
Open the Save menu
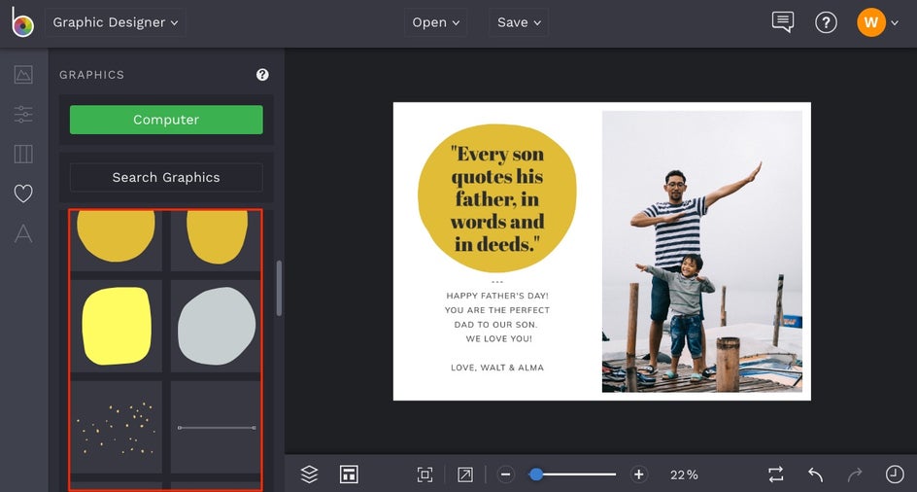click(x=518, y=22)
